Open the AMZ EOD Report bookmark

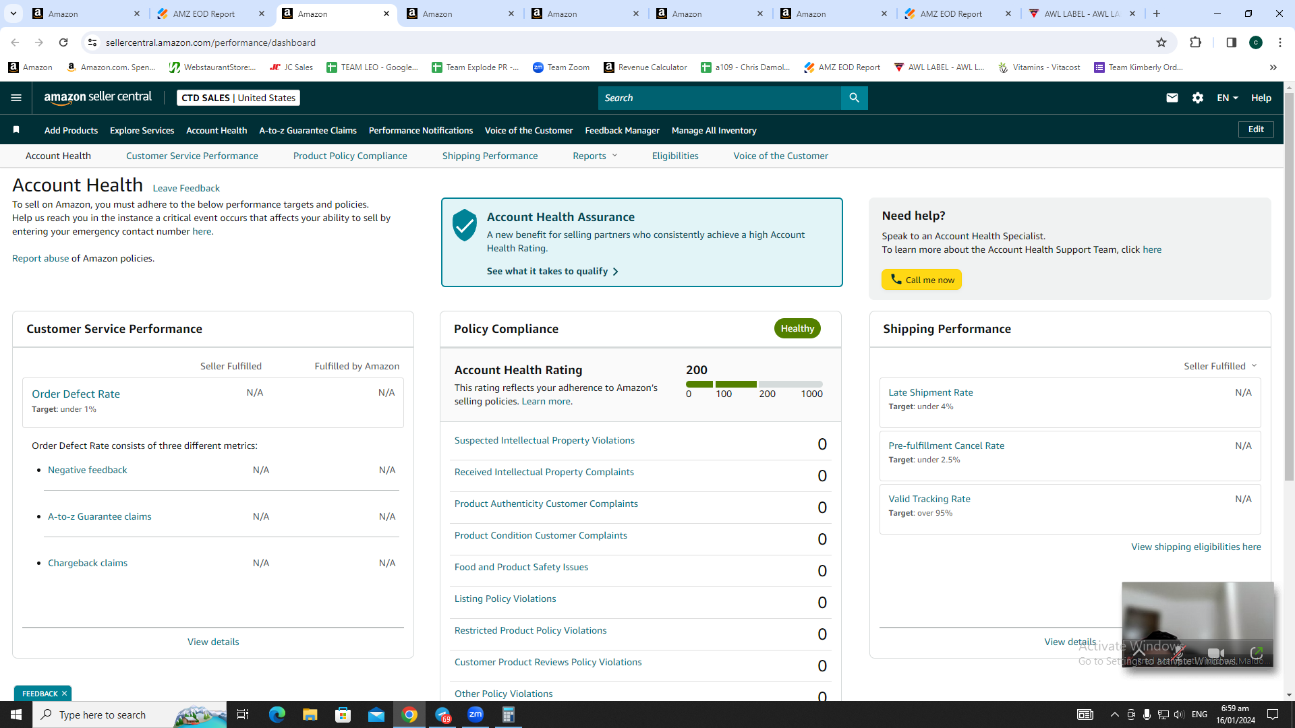click(x=842, y=67)
